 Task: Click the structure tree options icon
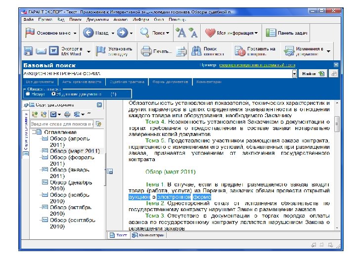click(77, 114)
